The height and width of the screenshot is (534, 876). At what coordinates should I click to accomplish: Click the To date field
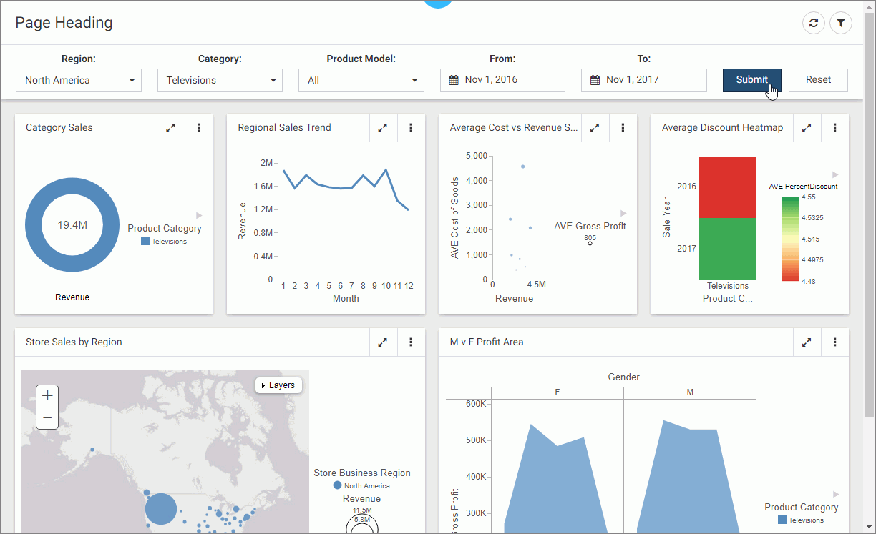pos(644,80)
